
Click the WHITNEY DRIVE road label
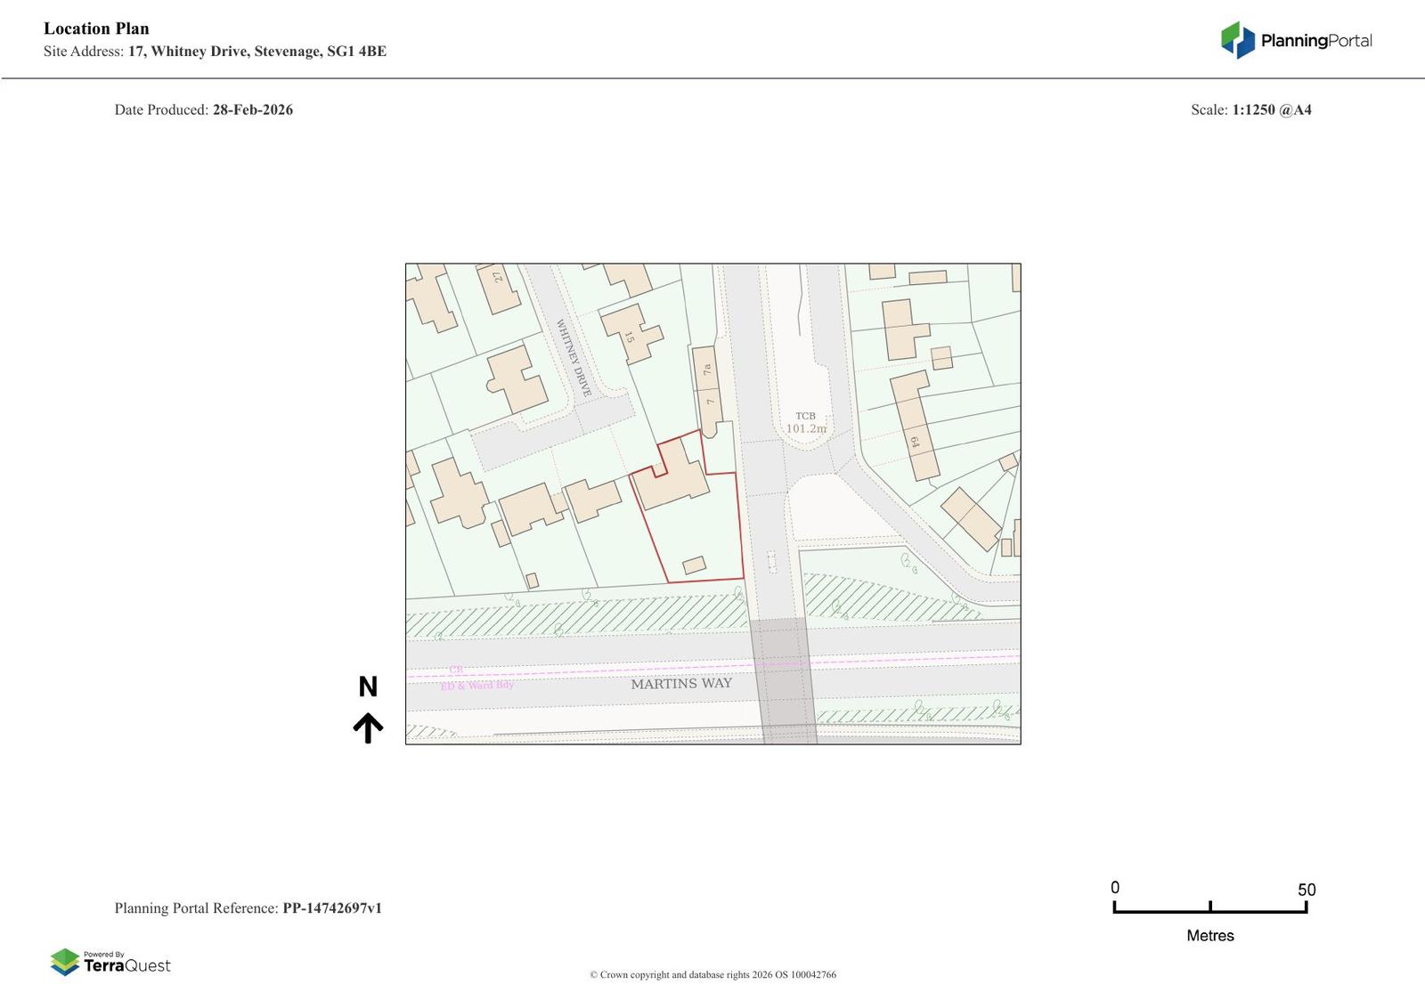click(574, 358)
